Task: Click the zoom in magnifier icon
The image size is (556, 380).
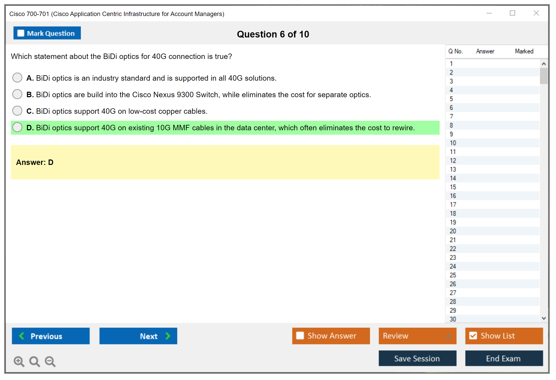Action: coord(19,361)
